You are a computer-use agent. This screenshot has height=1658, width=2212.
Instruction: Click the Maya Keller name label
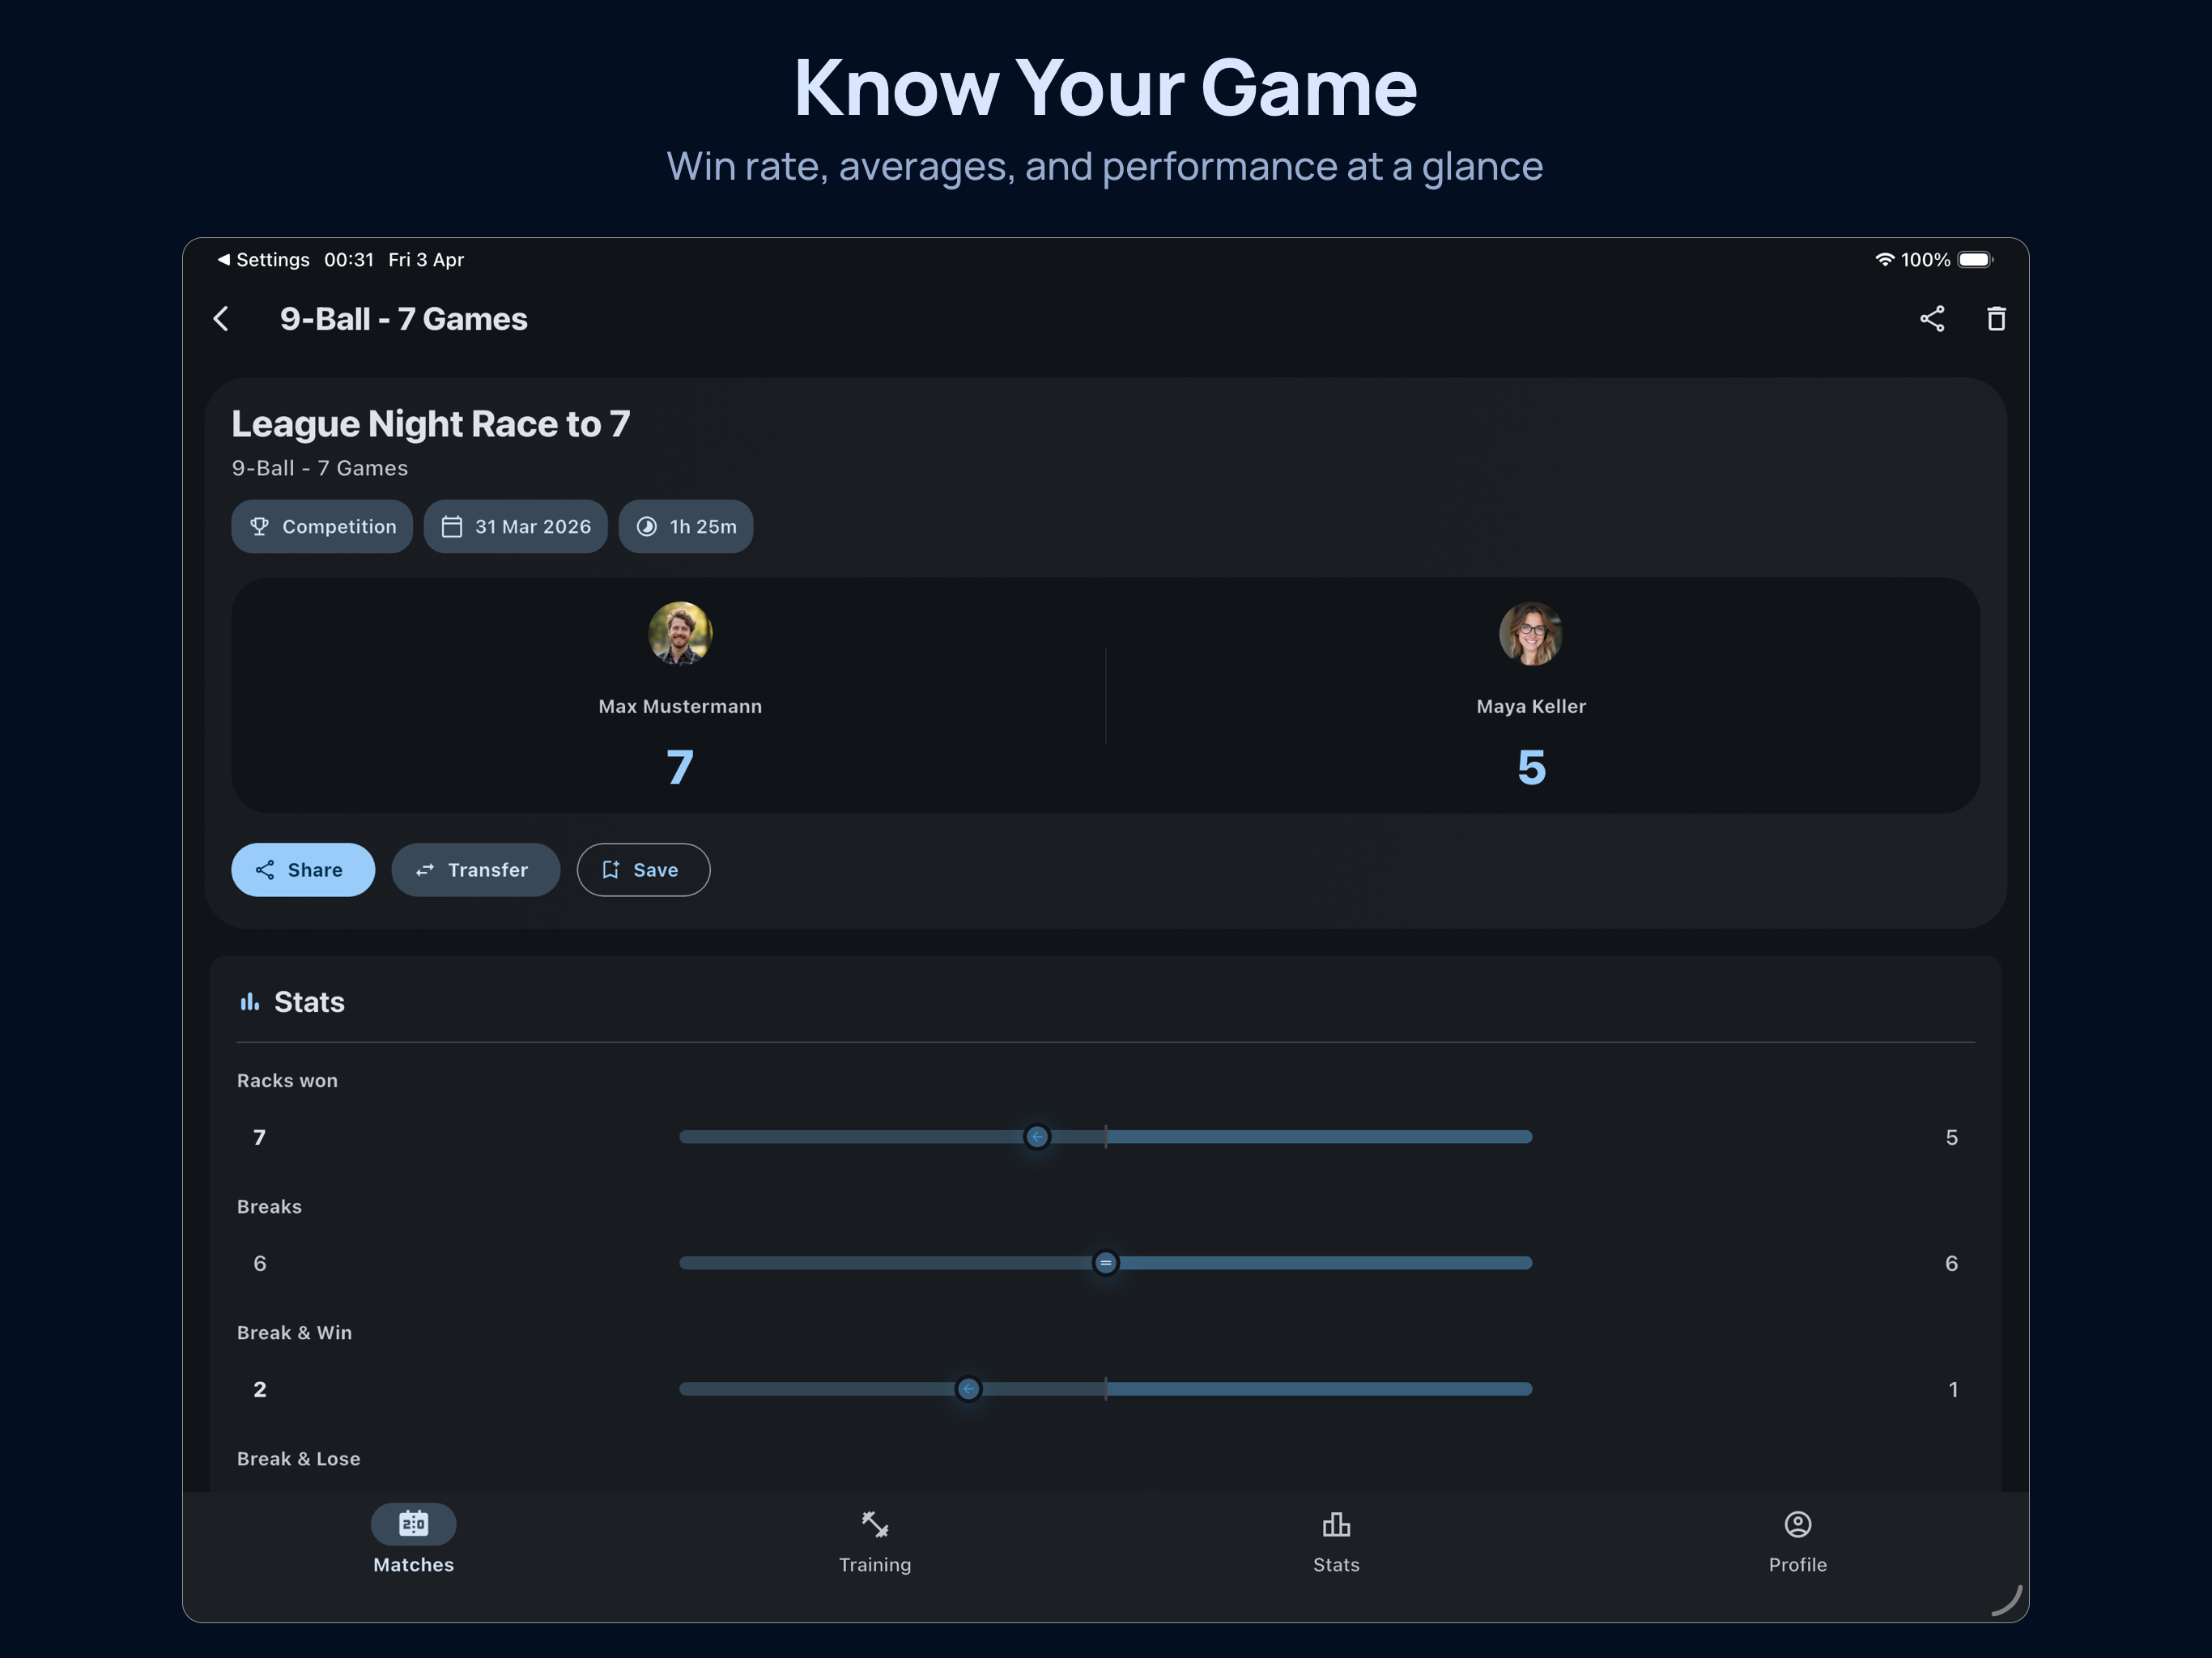[x=1531, y=707]
